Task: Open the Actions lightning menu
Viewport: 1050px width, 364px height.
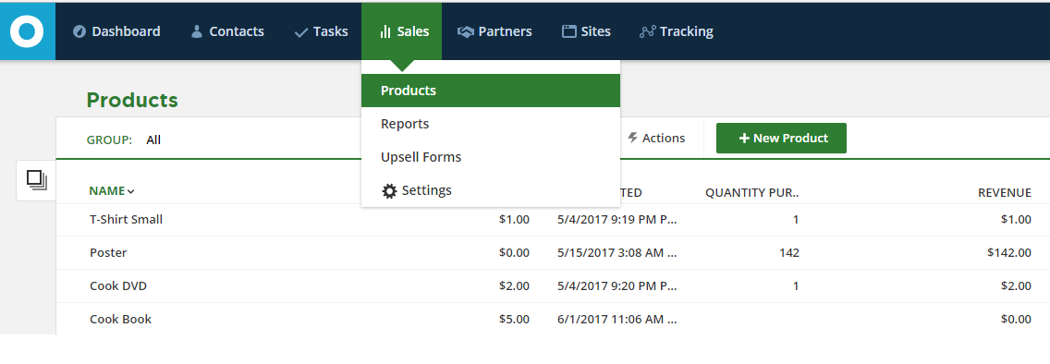Action: pos(656,138)
